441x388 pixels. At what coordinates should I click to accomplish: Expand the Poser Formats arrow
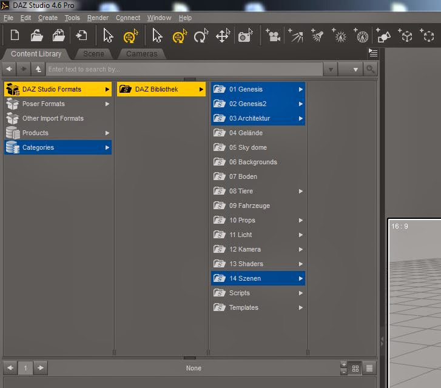pyautogui.click(x=107, y=104)
